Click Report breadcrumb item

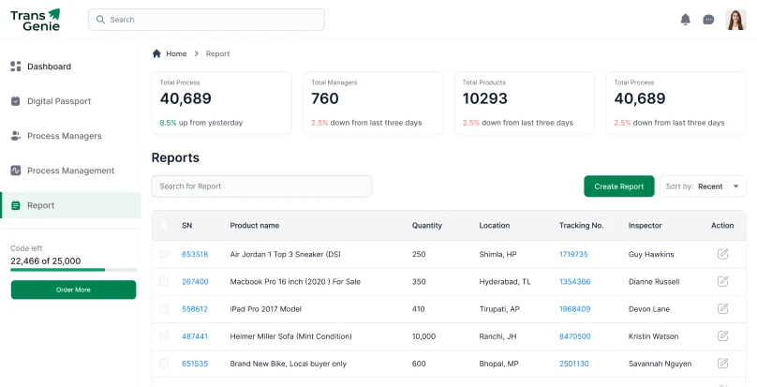click(217, 53)
